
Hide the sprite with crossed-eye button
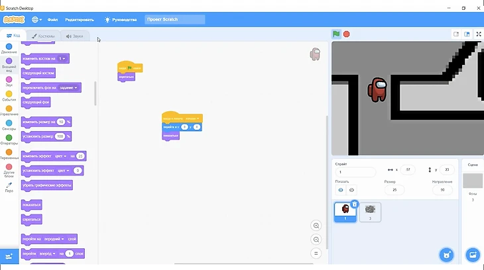pos(351,190)
